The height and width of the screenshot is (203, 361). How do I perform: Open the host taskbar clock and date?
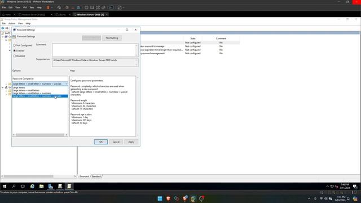pos(340,198)
